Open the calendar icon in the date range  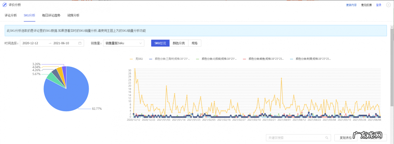click(80, 43)
